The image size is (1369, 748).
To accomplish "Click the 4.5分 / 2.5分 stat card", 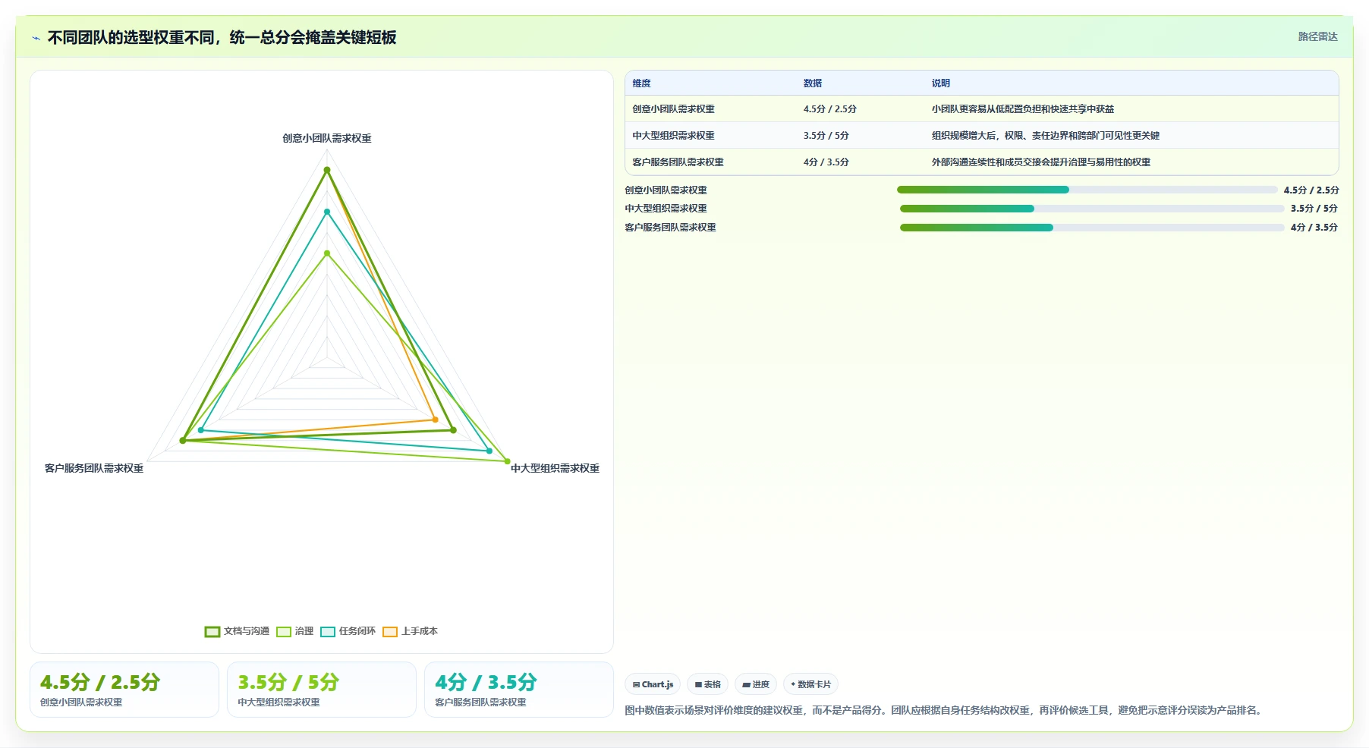I will 124,690.
